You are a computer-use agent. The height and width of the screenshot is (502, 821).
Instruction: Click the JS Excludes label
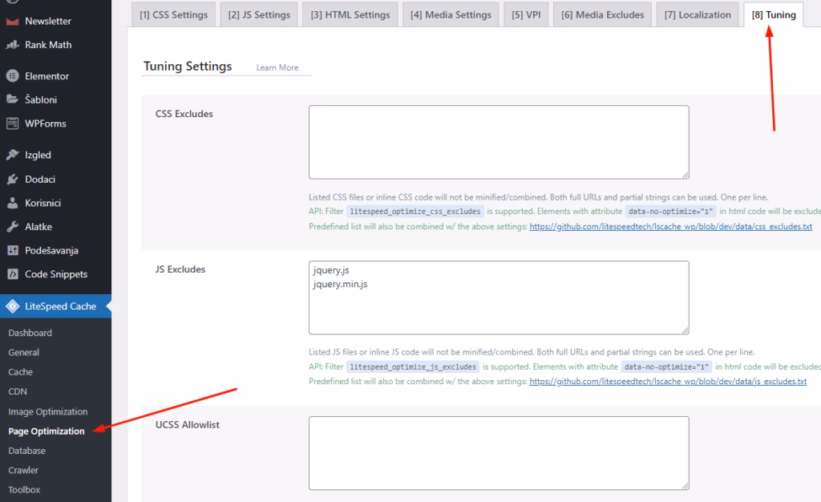tap(180, 269)
